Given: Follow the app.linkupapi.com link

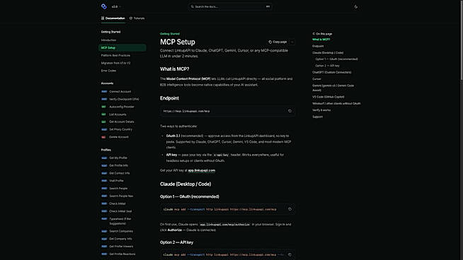Looking at the screenshot, I should (x=202, y=170).
